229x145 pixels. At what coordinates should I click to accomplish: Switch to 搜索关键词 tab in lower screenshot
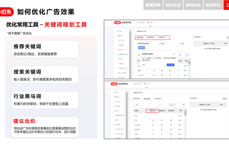[147, 99]
